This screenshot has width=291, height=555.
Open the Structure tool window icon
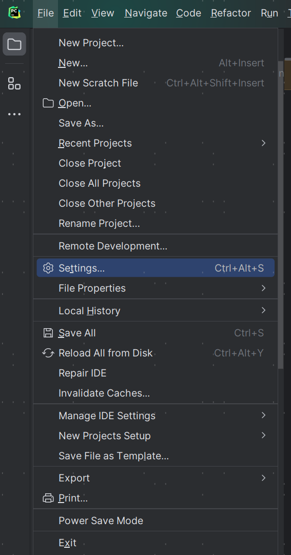(14, 83)
